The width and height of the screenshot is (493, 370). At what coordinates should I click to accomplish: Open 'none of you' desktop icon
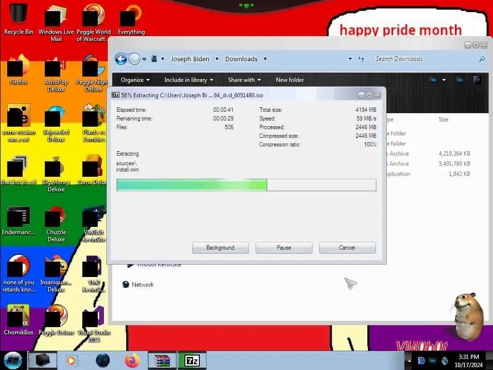pyautogui.click(x=19, y=274)
